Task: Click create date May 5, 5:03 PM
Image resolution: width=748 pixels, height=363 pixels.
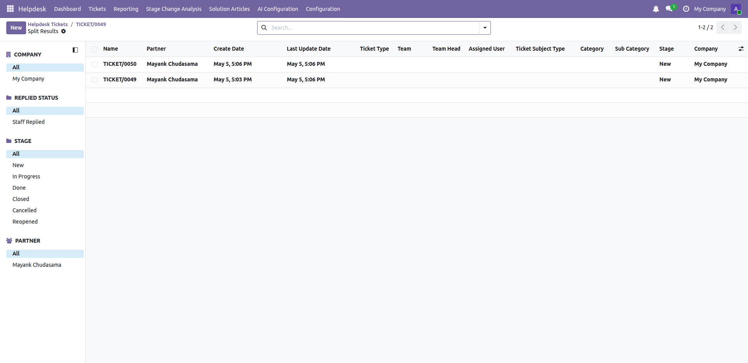Action: (233, 79)
